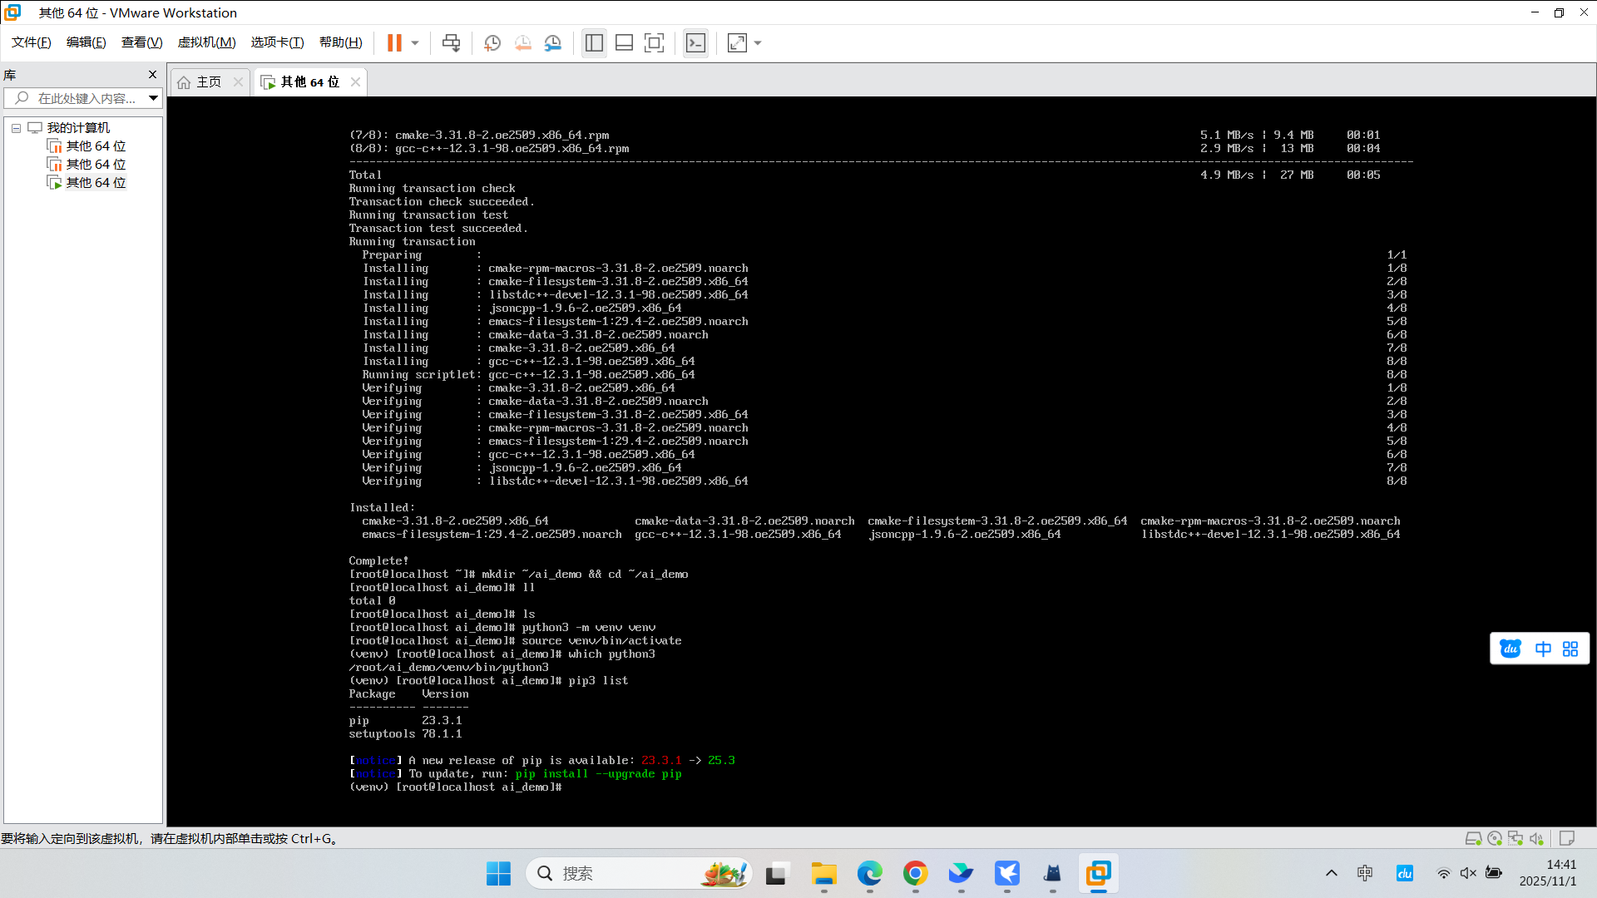Click the orange Suspend VM pause button

(394, 43)
